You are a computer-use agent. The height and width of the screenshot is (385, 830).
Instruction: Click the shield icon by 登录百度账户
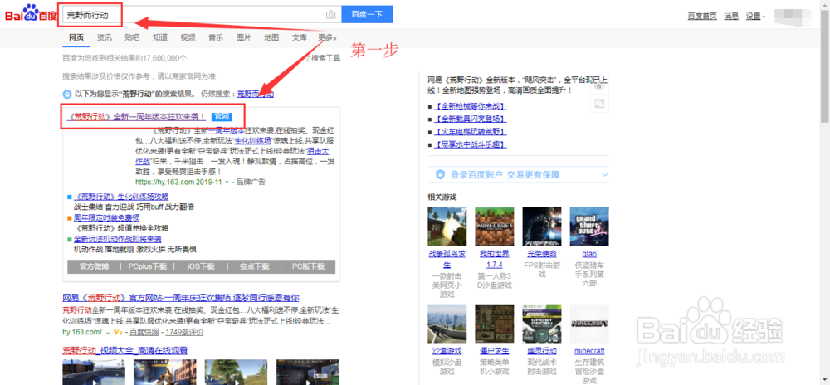440,174
